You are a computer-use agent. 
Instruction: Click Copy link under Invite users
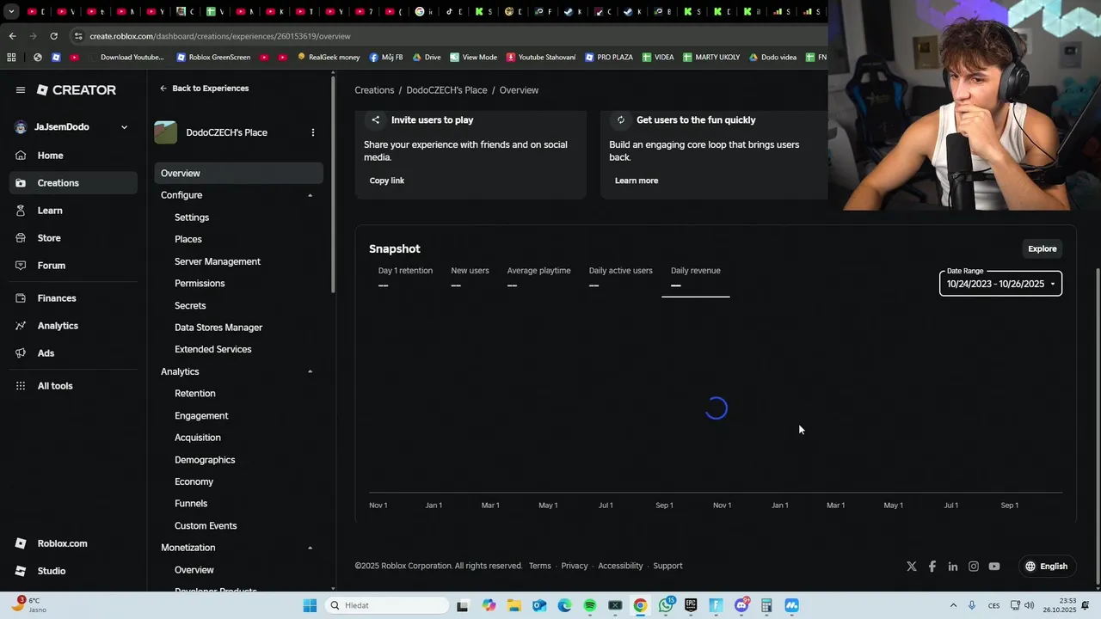pyautogui.click(x=387, y=181)
